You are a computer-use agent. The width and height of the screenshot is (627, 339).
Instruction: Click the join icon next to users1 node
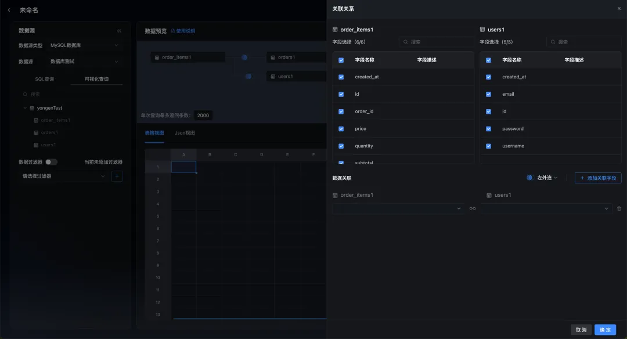[x=248, y=76]
